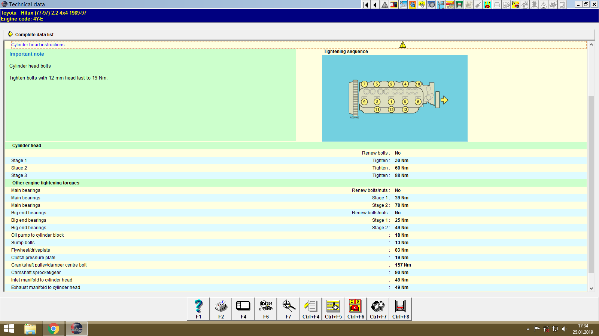Open repair times using the Ctrl+F8 lift icon
Viewport: 599px width, 336px height.
pos(400,309)
